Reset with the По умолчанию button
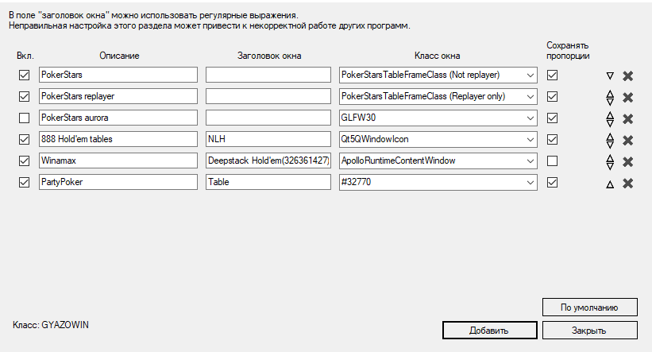The height and width of the screenshot is (352, 652). click(589, 307)
